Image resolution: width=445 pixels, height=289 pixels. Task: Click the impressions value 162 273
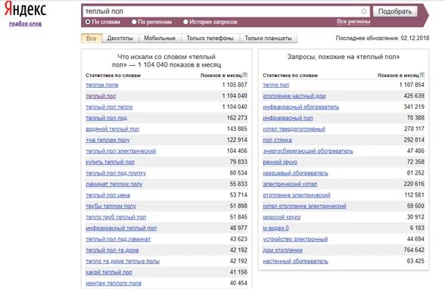coord(237,118)
